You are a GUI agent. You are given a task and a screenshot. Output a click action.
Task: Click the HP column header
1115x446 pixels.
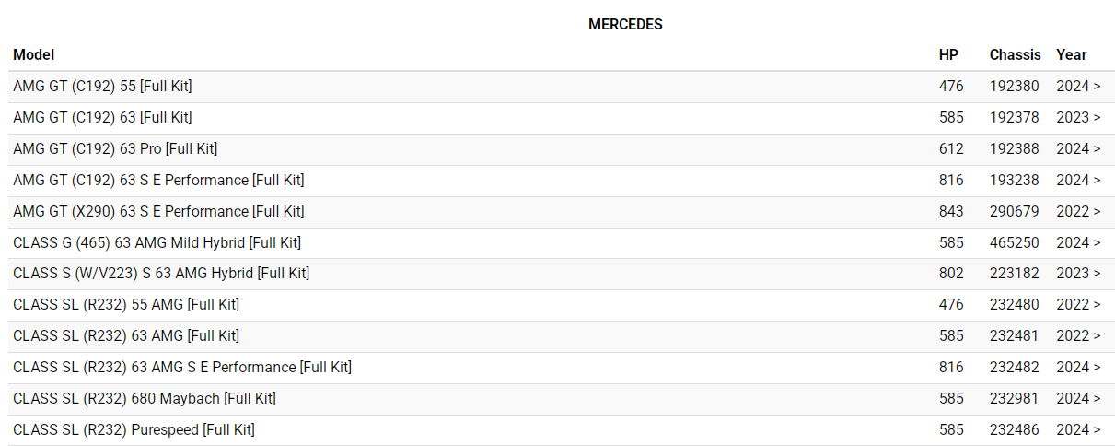click(x=948, y=55)
